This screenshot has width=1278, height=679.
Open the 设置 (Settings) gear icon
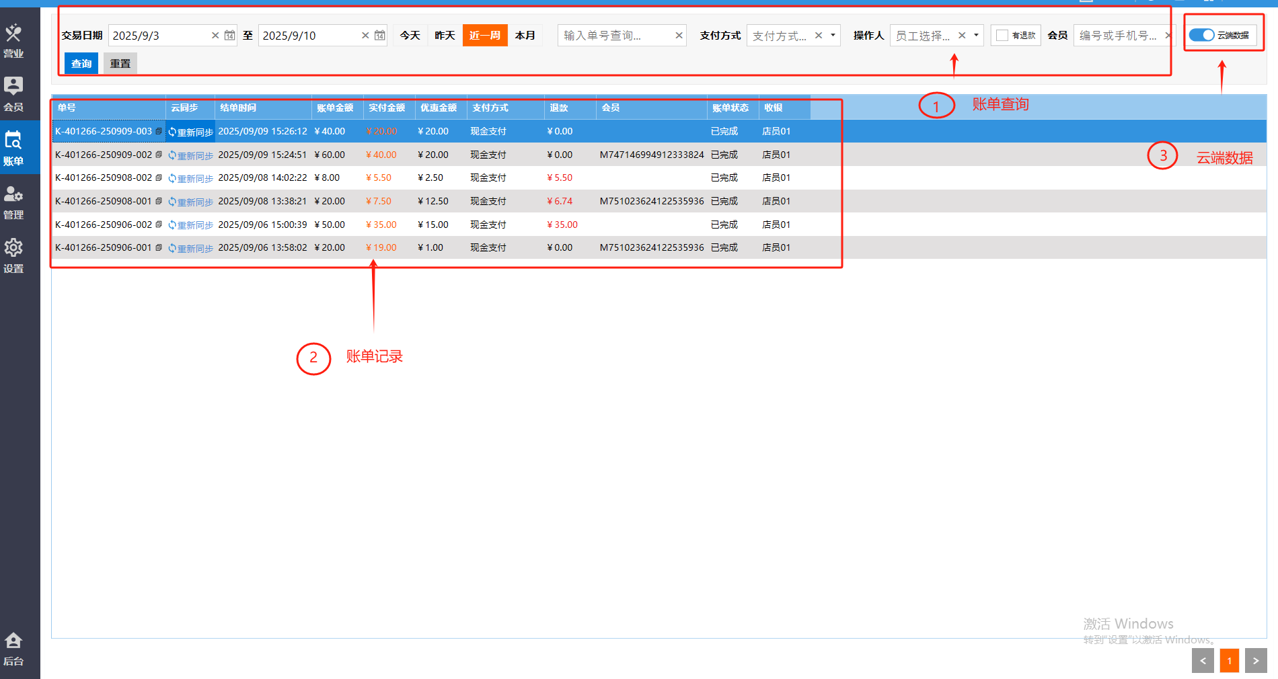(13, 255)
